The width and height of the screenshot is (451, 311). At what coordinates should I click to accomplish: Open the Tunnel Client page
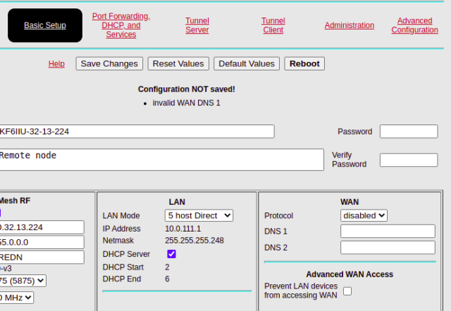273,25
